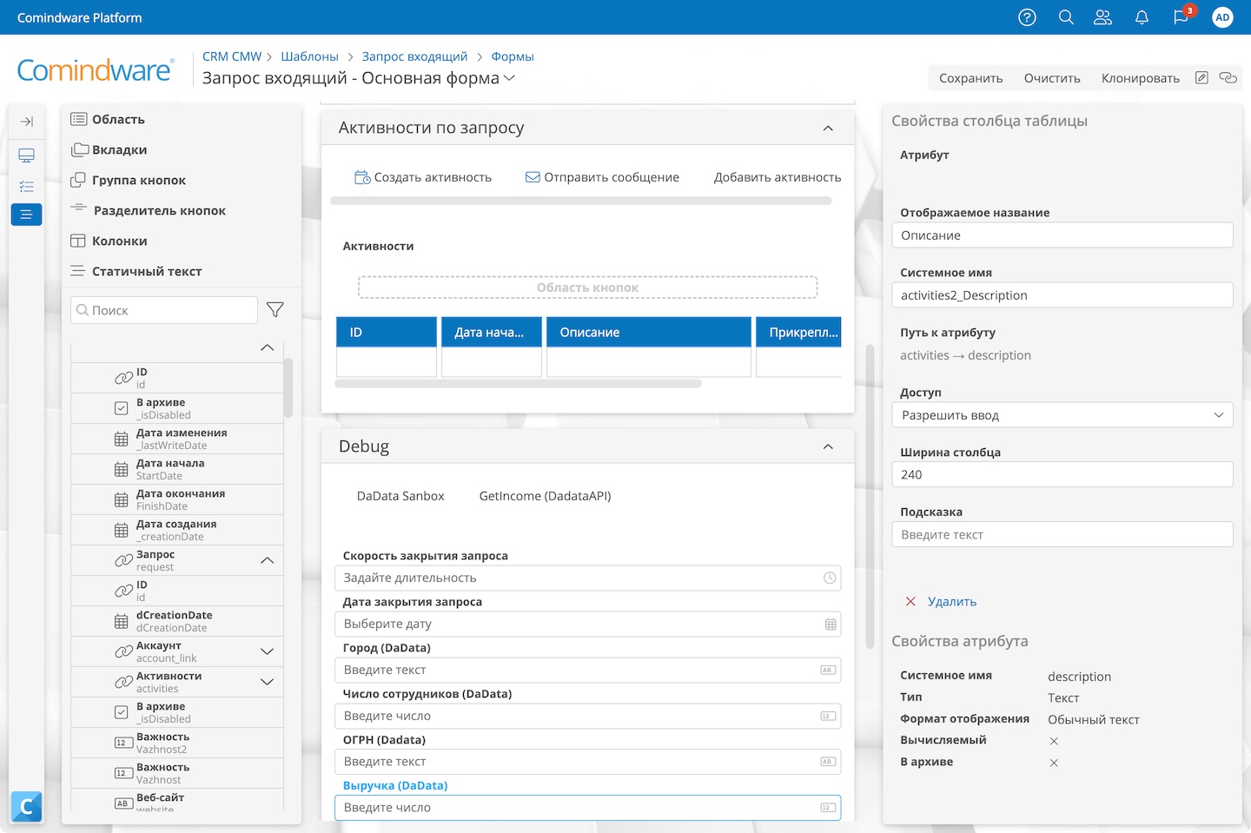The image size is (1251, 833).
Task: Click the link chain icon in toolbar
Action: click(1228, 77)
